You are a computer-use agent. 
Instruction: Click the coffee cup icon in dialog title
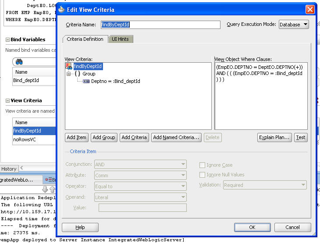(61, 9)
